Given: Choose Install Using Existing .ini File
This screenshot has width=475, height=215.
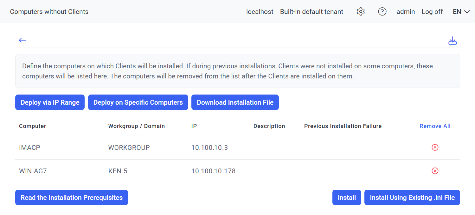Looking at the screenshot, I should click(x=412, y=198).
